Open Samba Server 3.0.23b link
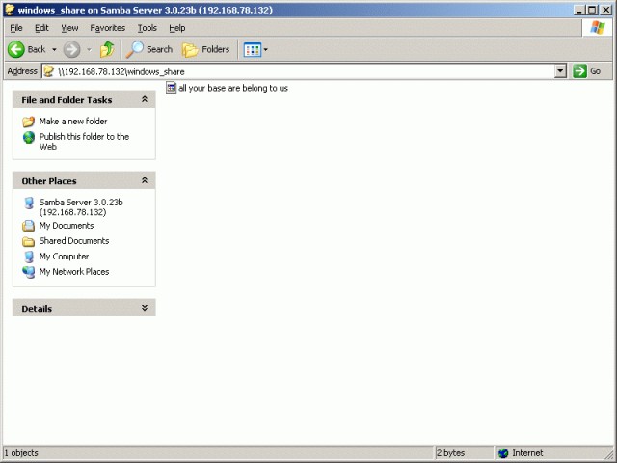 tap(81, 207)
